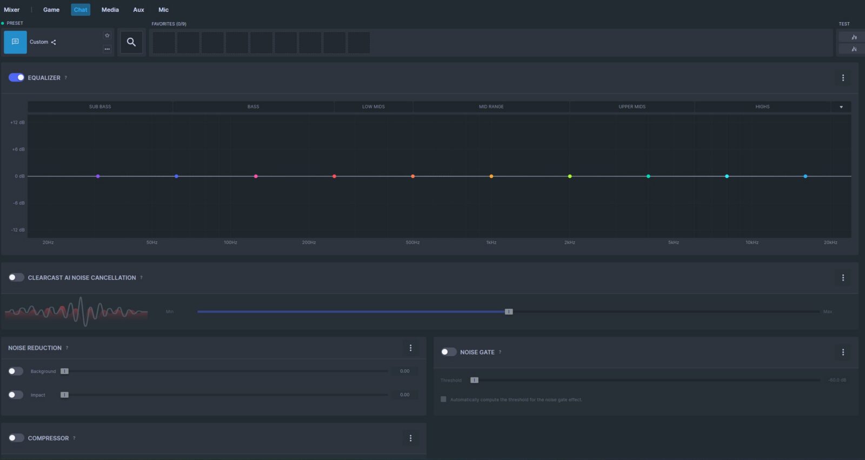865x460 pixels.
Task: Open the Equalizer section kebab menu
Action: click(x=843, y=78)
